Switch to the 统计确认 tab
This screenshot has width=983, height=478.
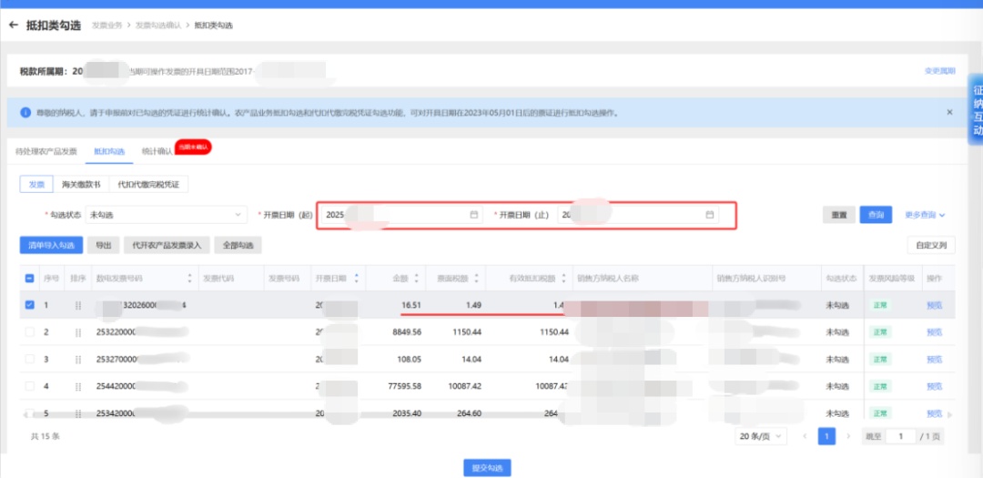coord(157,151)
